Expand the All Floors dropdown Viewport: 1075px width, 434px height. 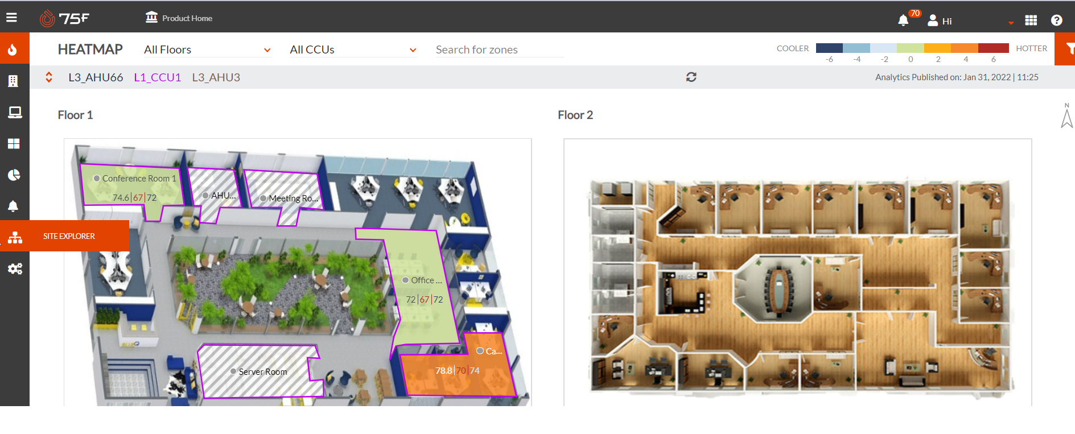[x=208, y=49]
